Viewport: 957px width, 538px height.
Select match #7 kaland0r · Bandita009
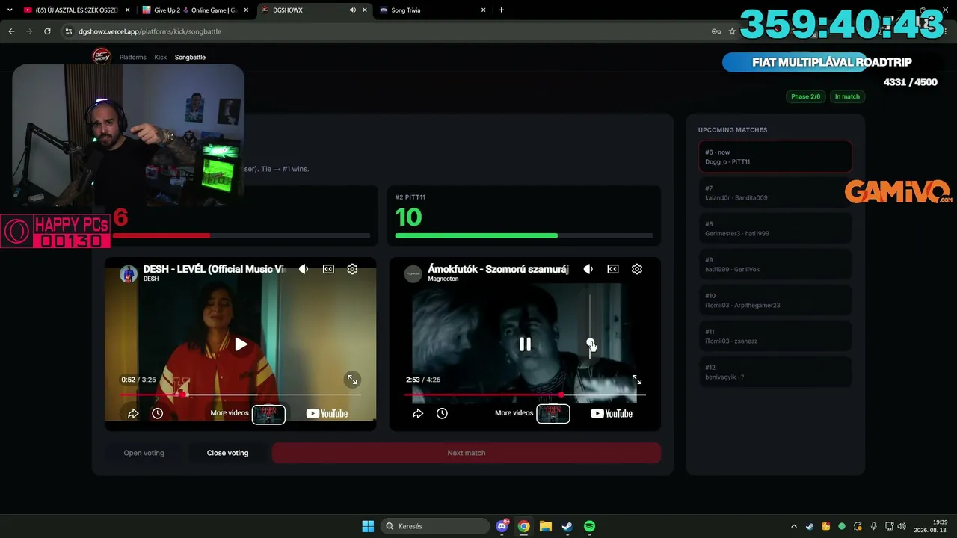pyautogui.click(x=775, y=193)
